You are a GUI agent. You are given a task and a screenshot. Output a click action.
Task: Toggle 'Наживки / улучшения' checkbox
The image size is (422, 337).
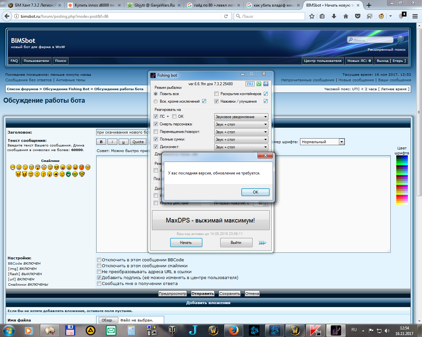coord(217,101)
